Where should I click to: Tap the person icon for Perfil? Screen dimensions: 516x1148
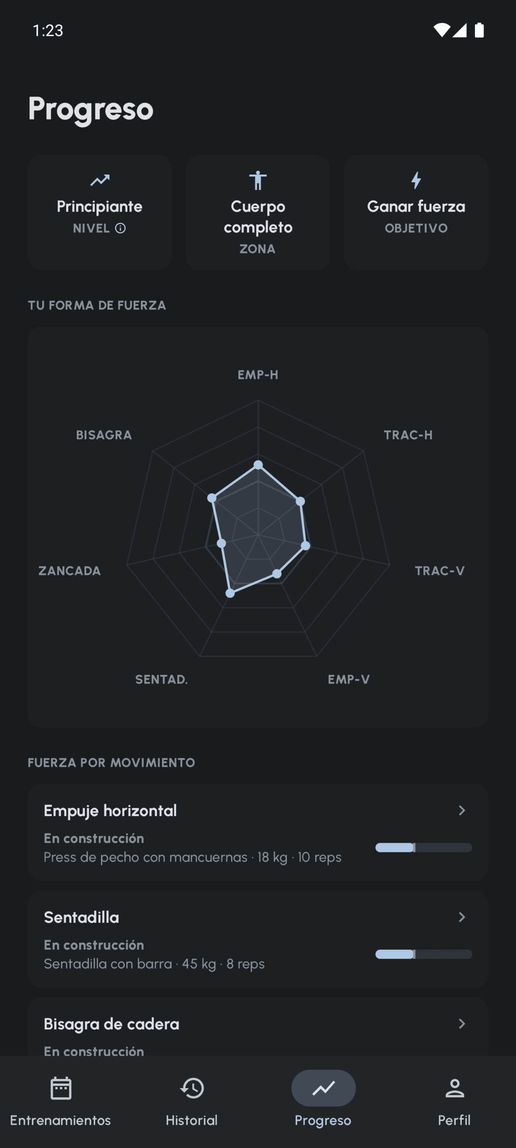point(454,1088)
